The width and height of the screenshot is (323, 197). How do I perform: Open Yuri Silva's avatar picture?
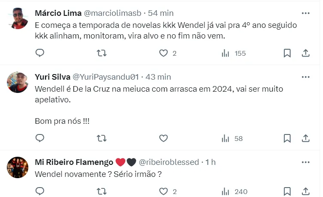pos(18,82)
